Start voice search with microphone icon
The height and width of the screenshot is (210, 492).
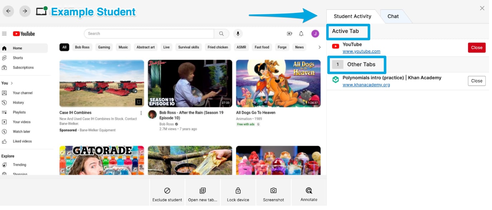click(x=238, y=34)
